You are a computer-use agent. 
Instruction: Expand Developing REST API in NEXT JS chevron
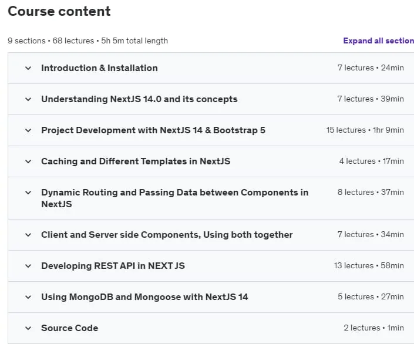(x=28, y=266)
